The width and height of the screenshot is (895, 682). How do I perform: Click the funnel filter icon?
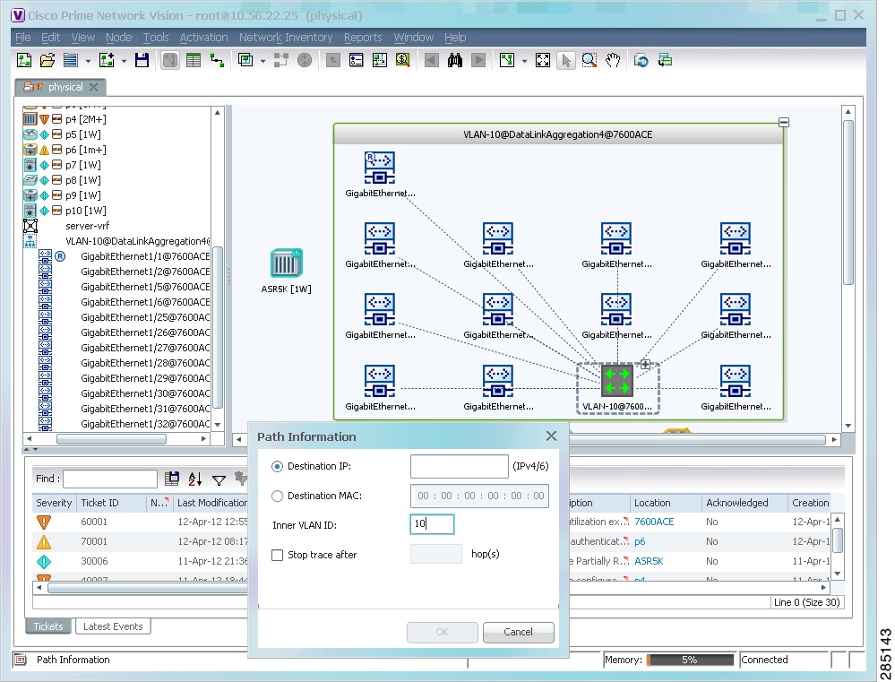219,479
